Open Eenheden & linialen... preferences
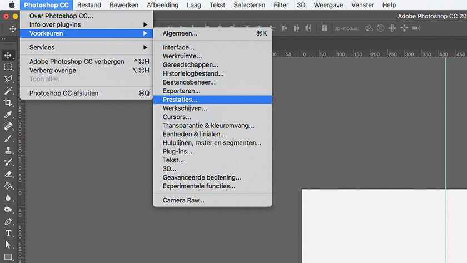Image resolution: width=467 pixels, height=263 pixels. pos(212,134)
